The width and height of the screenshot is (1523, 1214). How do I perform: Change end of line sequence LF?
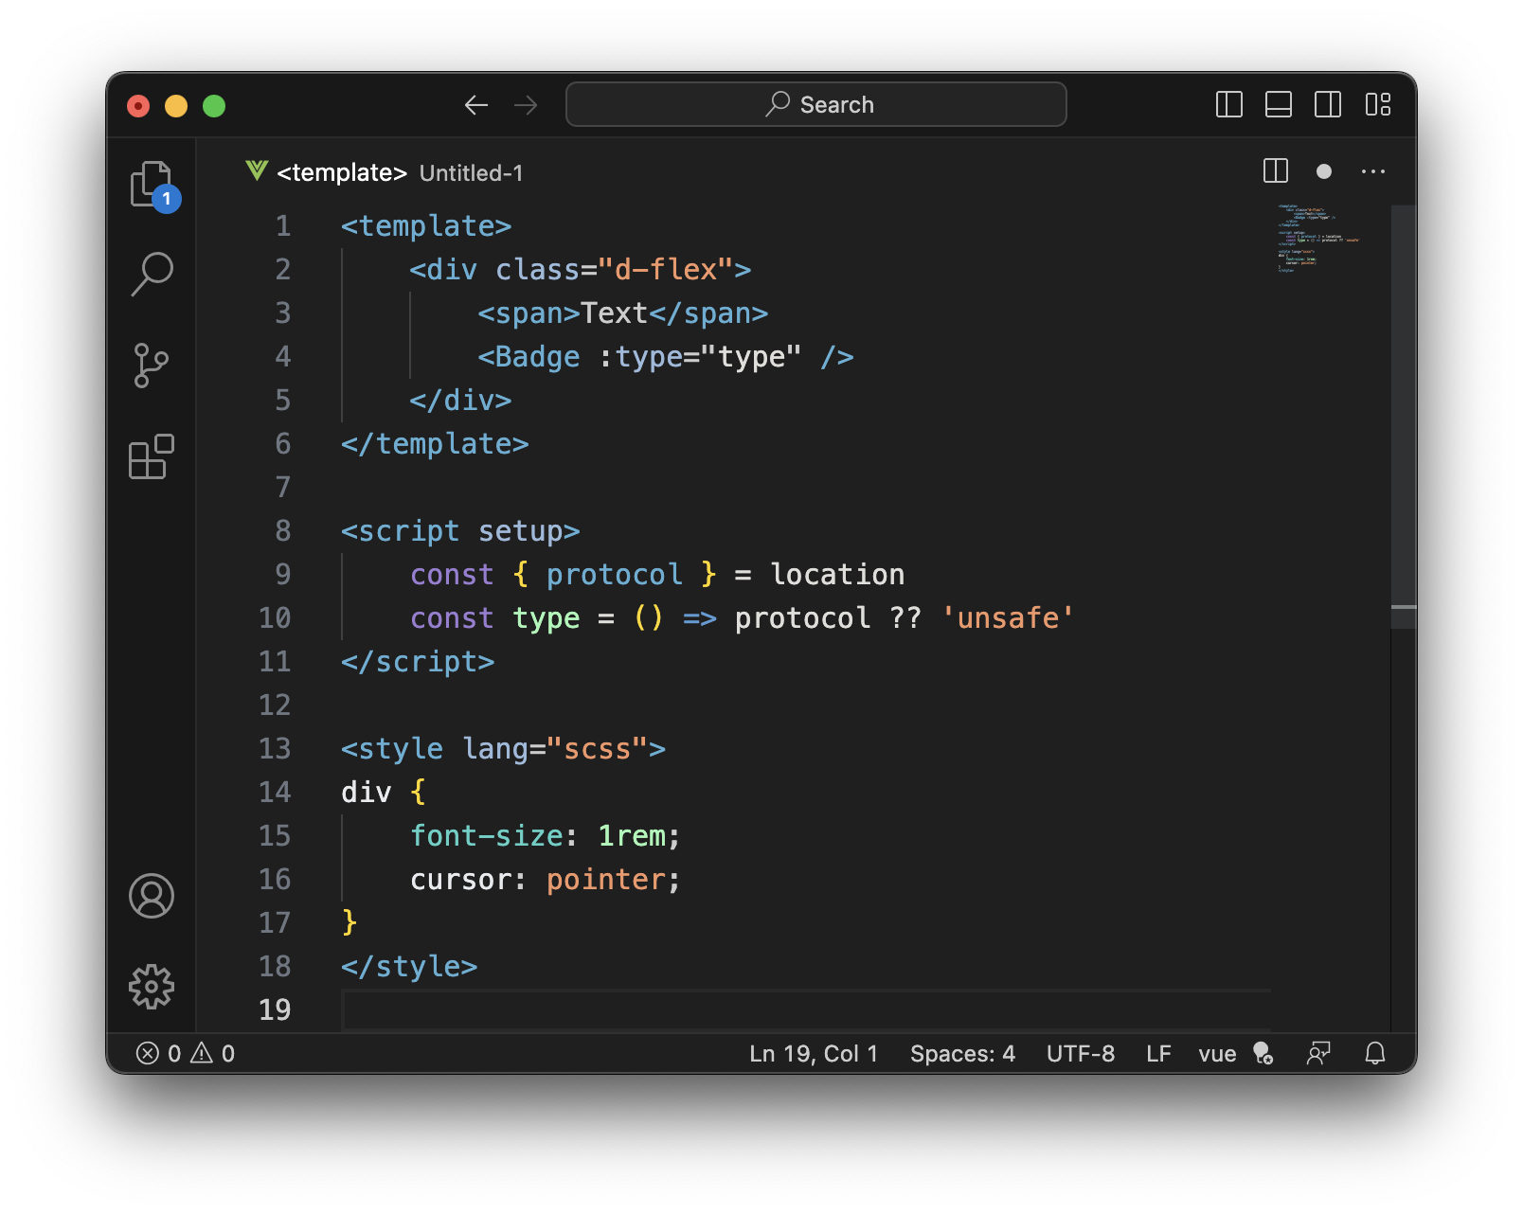[1158, 1054]
